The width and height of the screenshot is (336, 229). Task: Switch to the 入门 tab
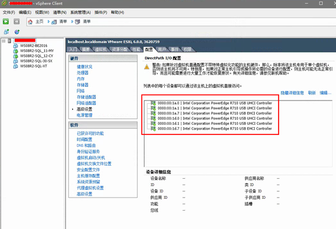pyautogui.click(x=73, y=50)
